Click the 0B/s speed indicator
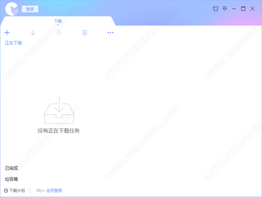 click(x=40, y=190)
